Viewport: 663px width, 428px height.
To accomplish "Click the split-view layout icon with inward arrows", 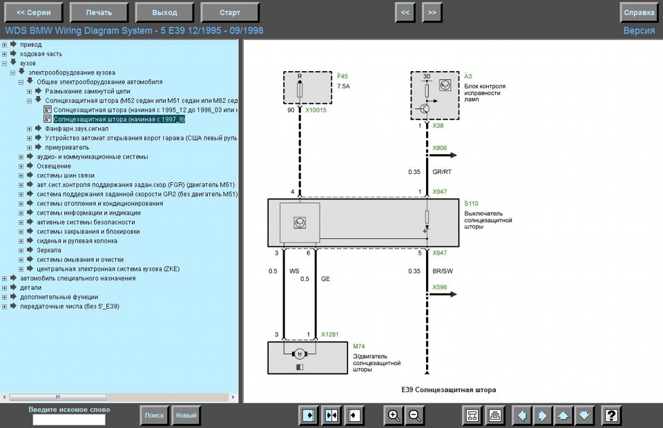I will click(x=331, y=416).
